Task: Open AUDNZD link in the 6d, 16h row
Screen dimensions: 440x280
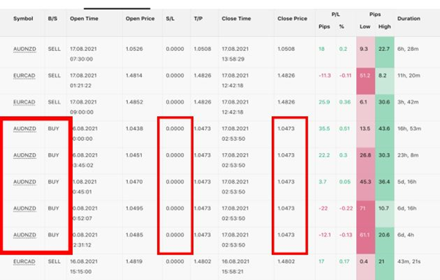Action: click(25, 209)
